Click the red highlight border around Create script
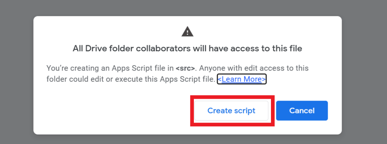This screenshot has height=144, width=387. click(232, 97)
